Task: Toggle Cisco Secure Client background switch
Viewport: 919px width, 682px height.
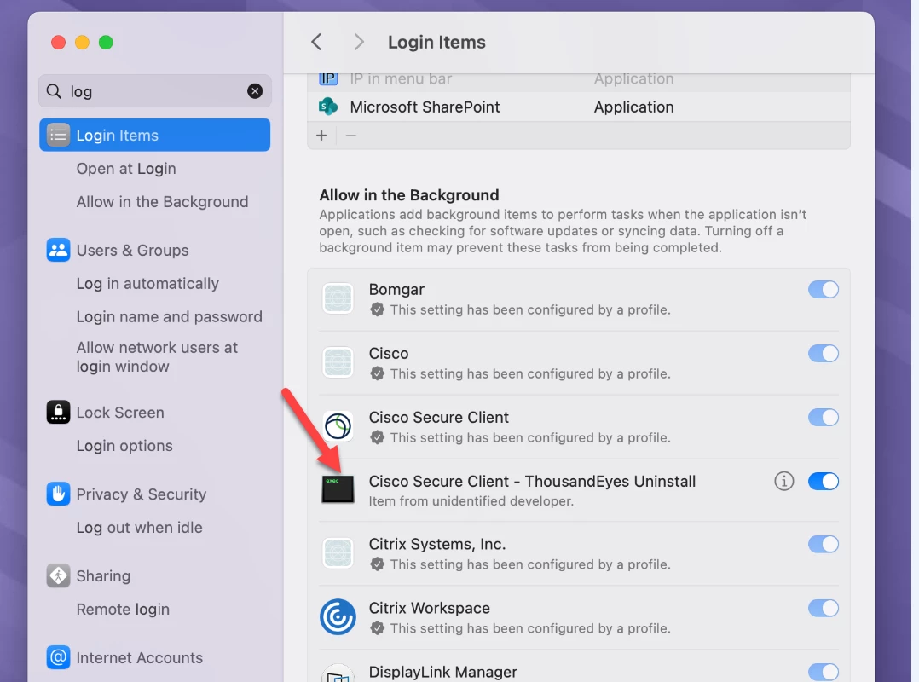Action: coord(823,417)
